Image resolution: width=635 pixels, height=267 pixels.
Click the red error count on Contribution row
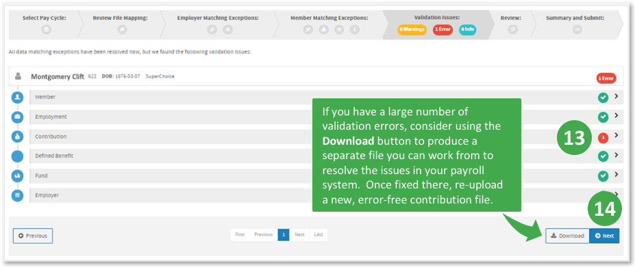point(603,138)
